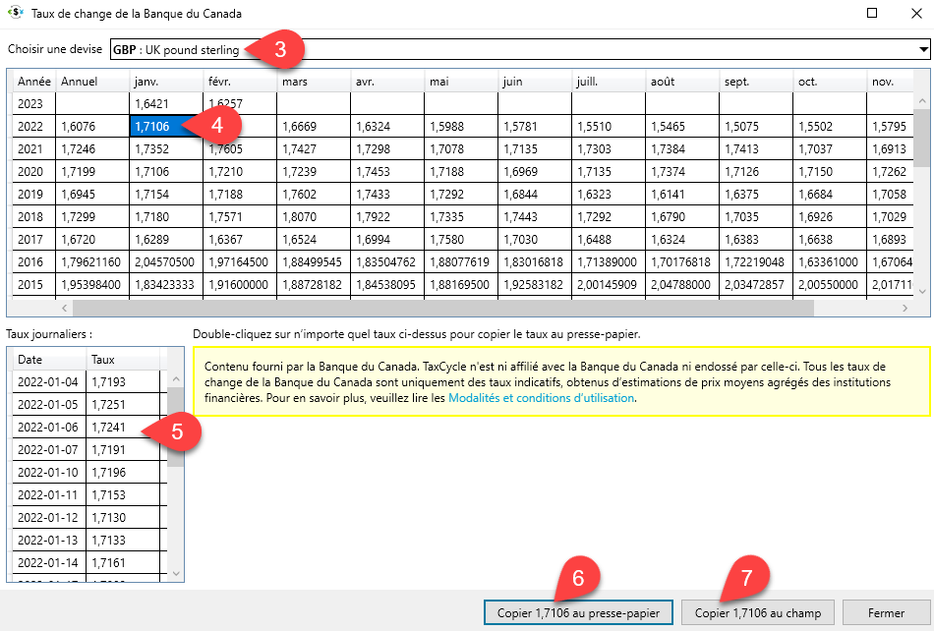The width and height of the screenshot is (934, 631).
Task: Select the 2020 oct. rate 1,7150
Action: [x=831, y=171]
